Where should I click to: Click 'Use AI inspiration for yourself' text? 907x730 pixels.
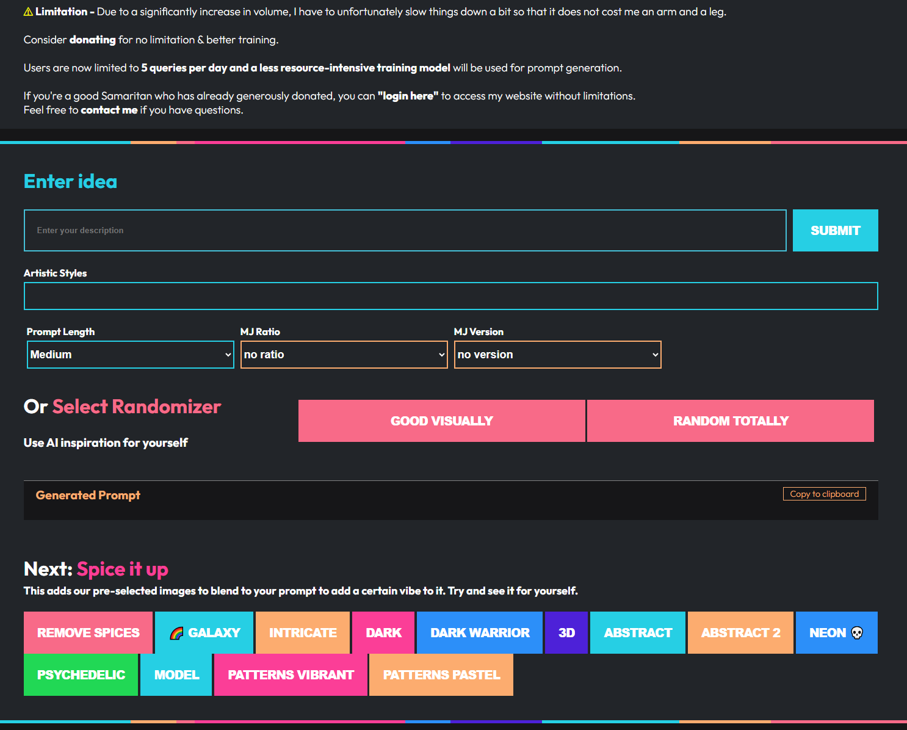[106, 443]
